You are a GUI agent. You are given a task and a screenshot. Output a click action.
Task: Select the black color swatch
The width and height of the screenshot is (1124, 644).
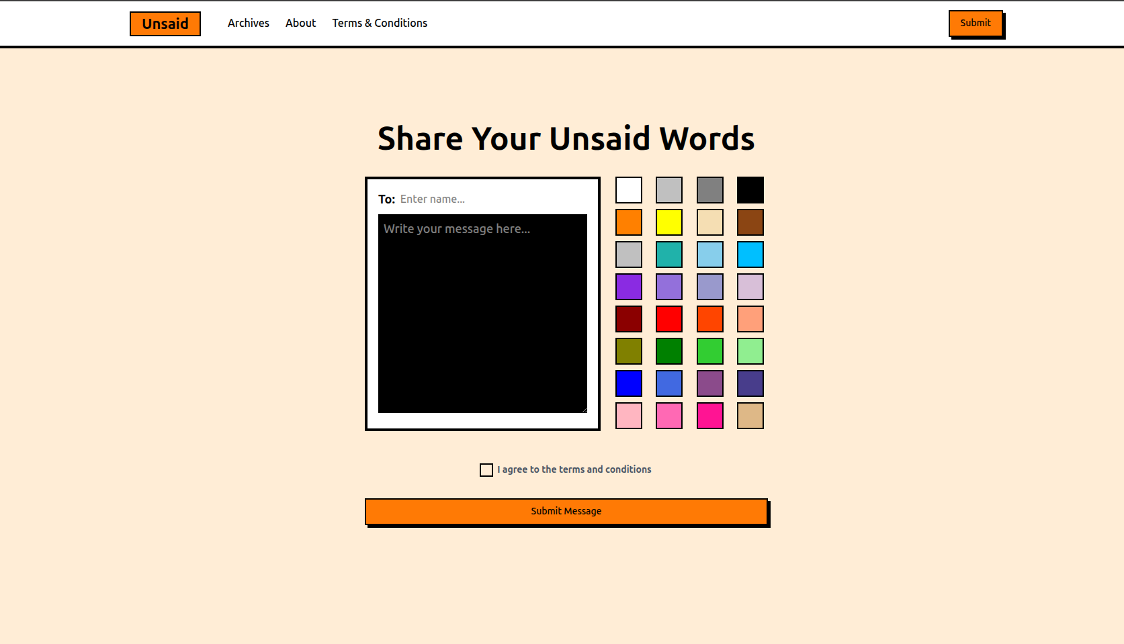tap(750, 190)
